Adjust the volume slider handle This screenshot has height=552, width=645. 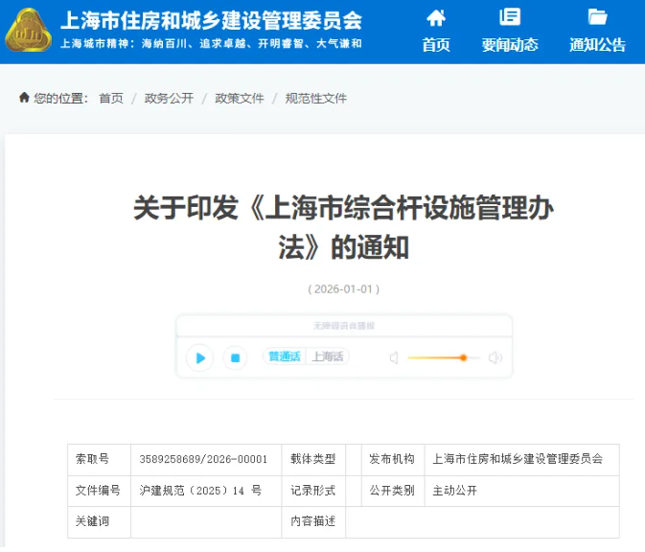(x=463, y=357)
